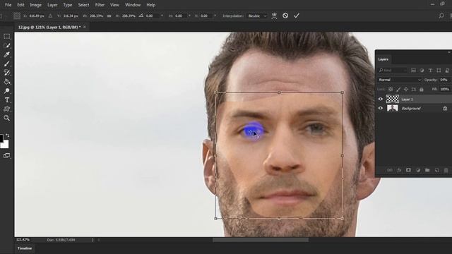
Task: Open the Type menu
Action: click(x=68, y=5)
